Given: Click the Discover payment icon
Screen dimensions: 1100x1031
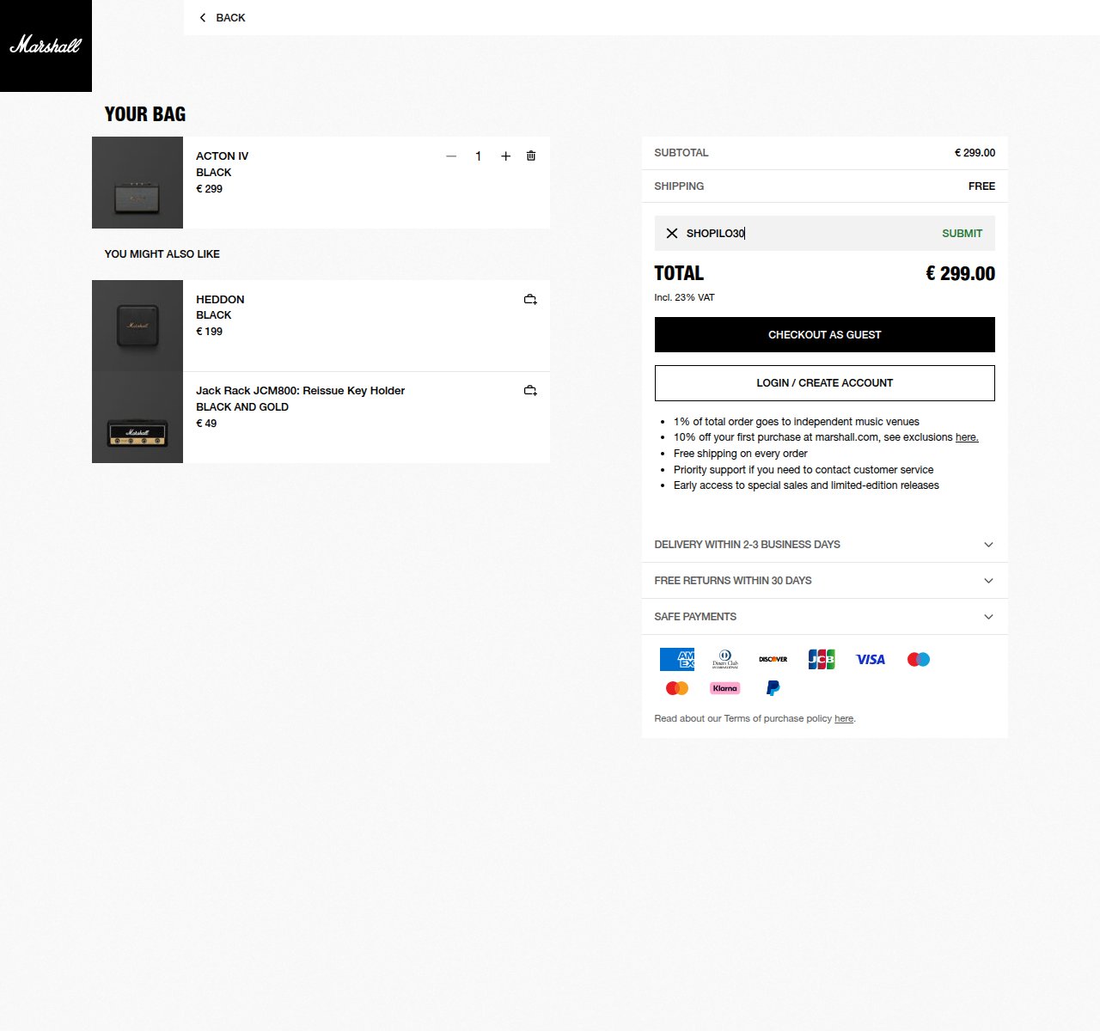Looking at the screenshot, I should point(773,659).
